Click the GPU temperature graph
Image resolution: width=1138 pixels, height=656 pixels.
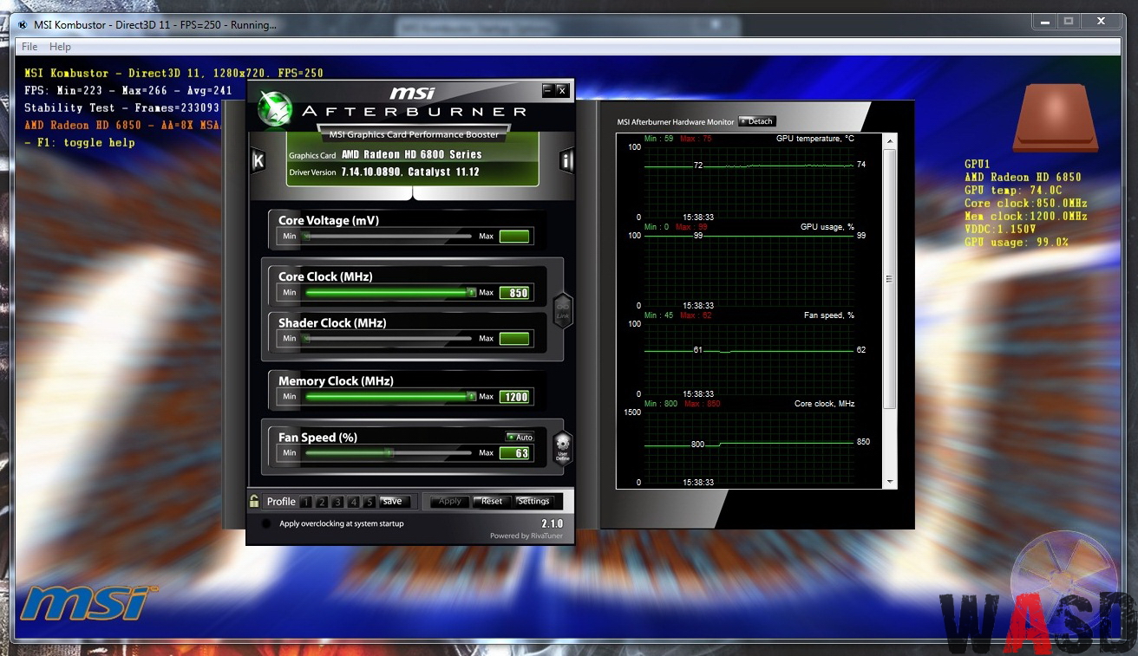749,182
